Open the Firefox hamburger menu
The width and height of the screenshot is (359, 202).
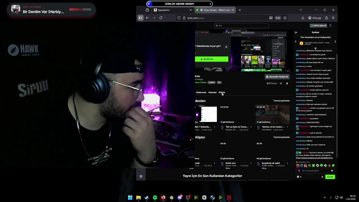[x=333, y=18]
